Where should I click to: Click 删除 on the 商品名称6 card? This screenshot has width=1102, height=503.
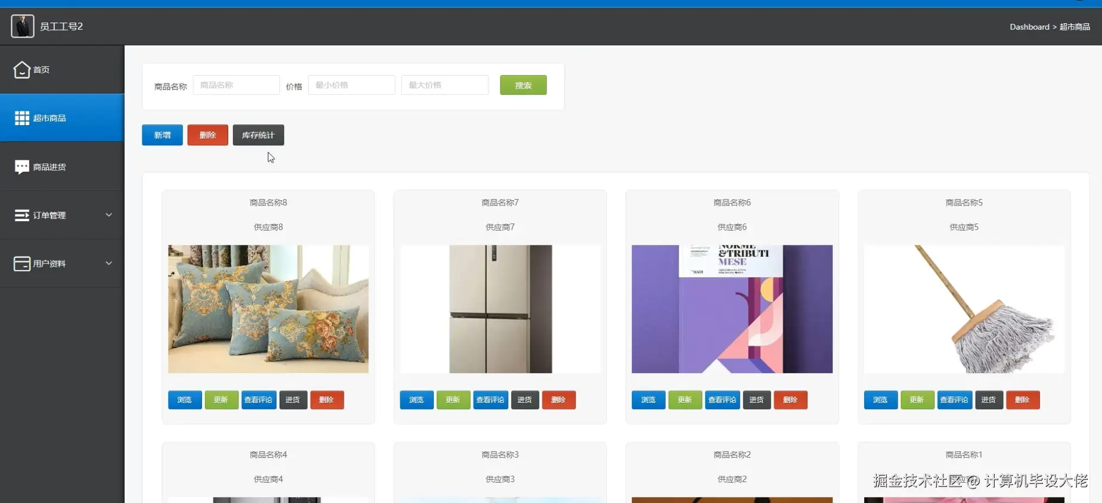pos(790,400)
